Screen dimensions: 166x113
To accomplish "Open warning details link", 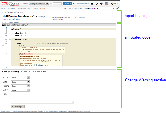I will tap(57, 19).
